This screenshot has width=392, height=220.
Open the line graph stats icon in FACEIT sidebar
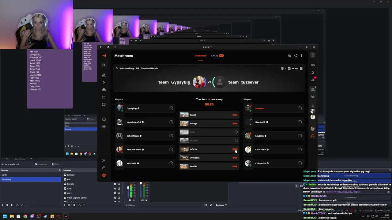[104, 97]
